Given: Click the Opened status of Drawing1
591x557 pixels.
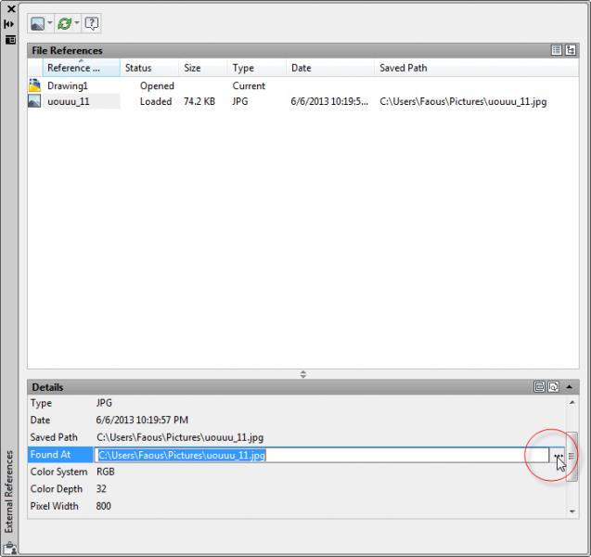Looking at the screenshot, I should coord(157,86).
